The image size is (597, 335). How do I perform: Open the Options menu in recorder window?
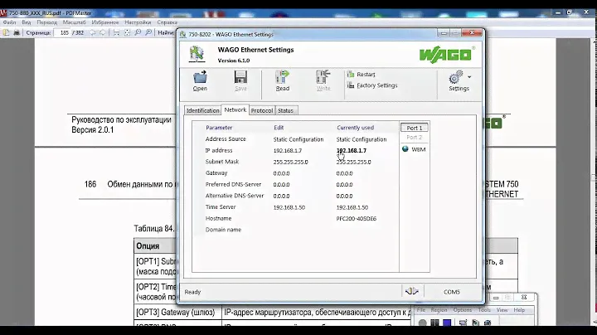[462, 310]
